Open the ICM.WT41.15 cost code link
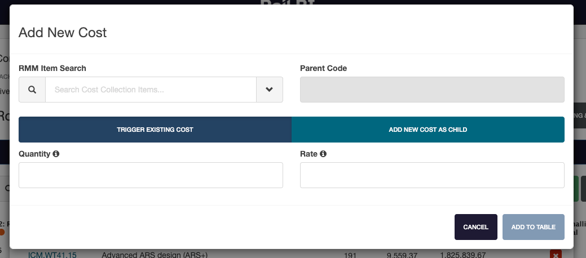 click(x=52, y=255)
